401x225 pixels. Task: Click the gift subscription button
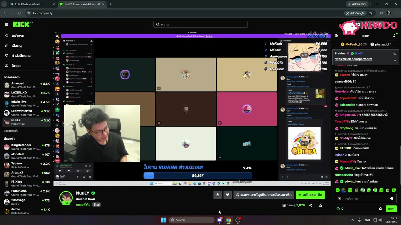pos(264,195)
